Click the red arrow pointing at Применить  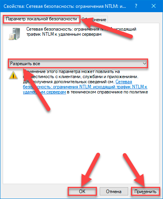click(x=134, y=170)
